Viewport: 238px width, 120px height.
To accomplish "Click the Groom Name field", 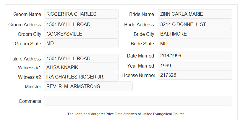I will (81, 14).
